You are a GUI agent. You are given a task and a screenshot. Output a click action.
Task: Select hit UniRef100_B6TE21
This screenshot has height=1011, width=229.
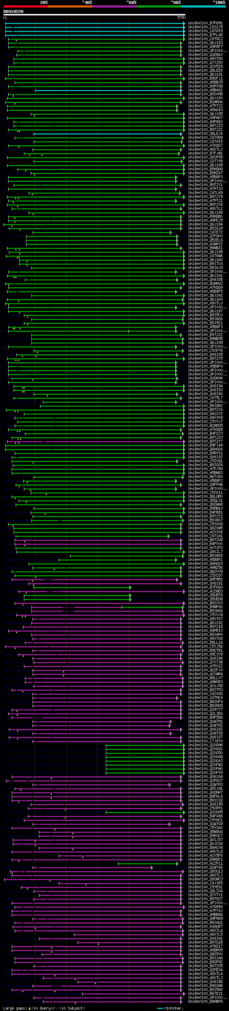tap(205, 994)
